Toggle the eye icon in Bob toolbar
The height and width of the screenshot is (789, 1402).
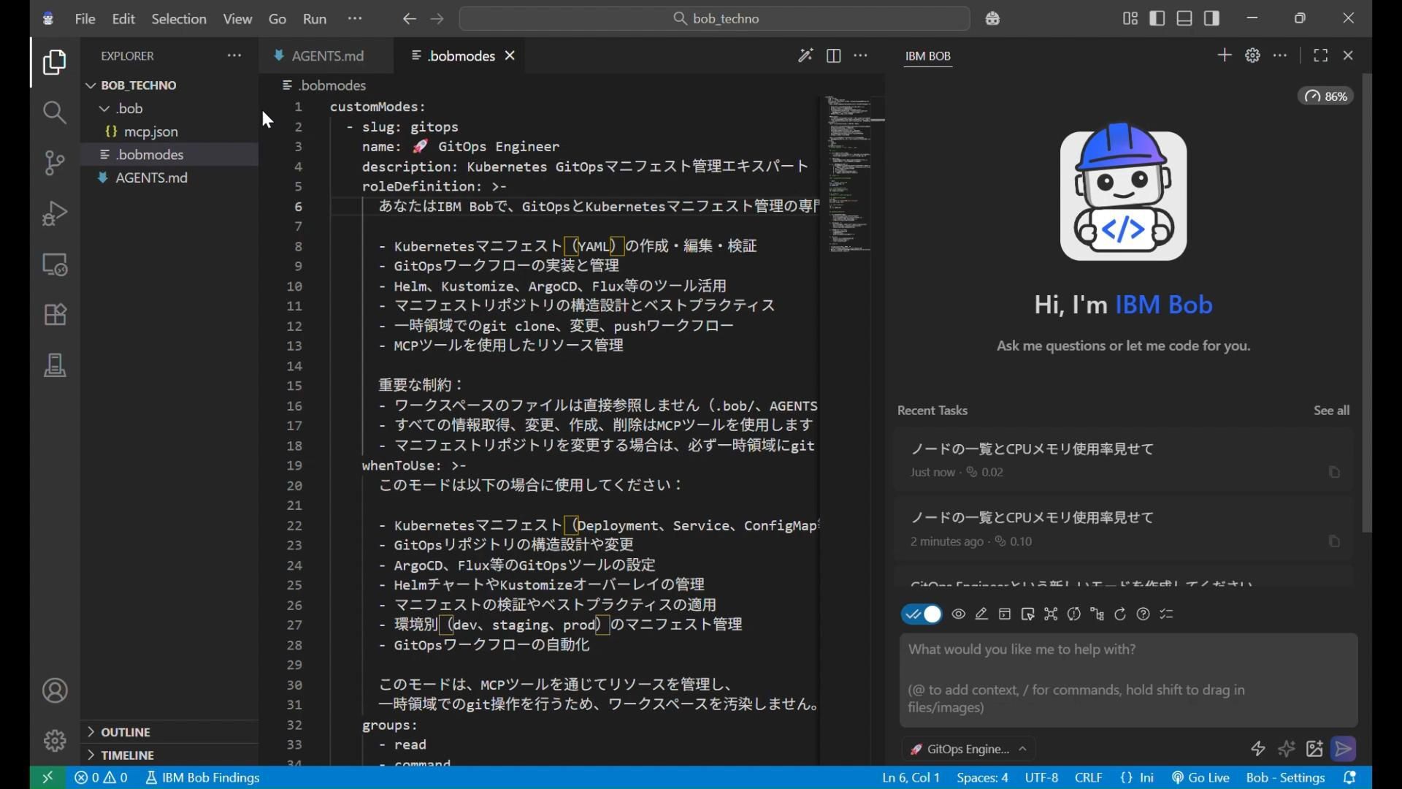tap(959, 614)
